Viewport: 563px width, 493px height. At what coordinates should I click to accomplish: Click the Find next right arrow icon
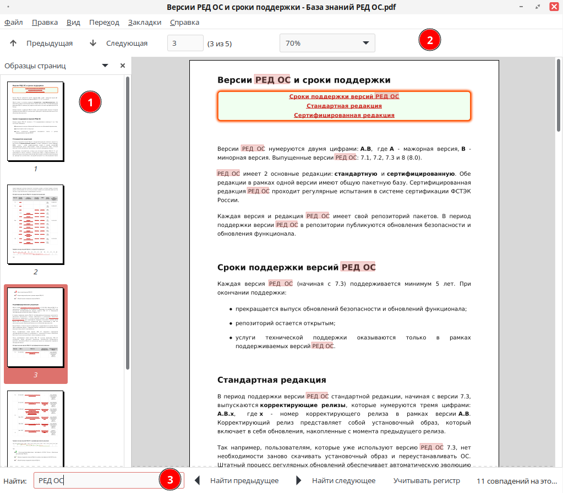pos(299,481)
